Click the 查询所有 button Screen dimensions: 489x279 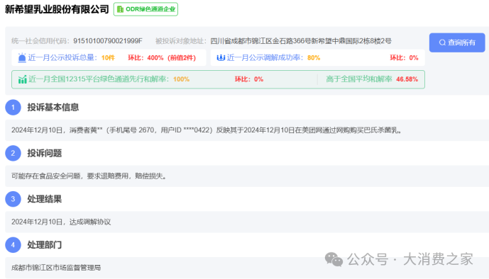click(x=457, y=42)
